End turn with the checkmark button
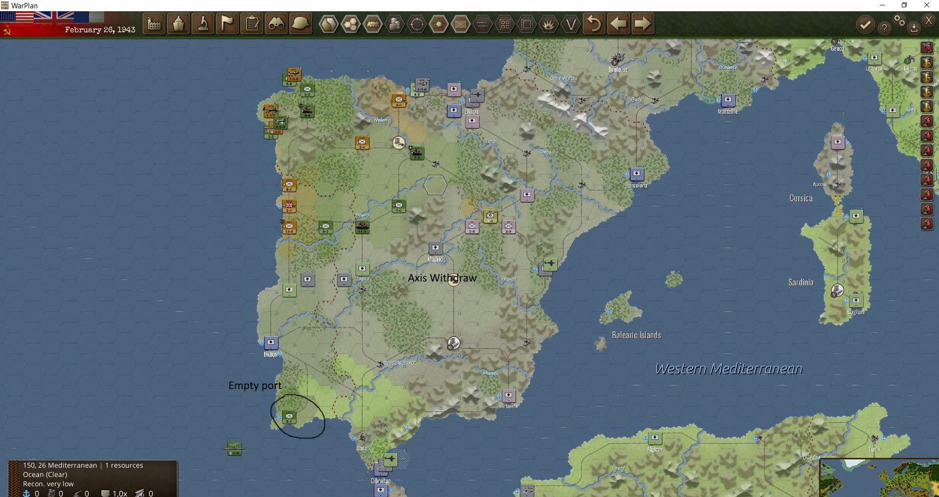The width and height of the screenshot is (939, 497). [865, 25]
